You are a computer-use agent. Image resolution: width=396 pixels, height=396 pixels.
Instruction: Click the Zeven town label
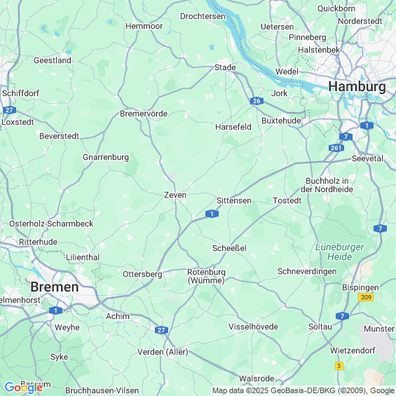175,195
